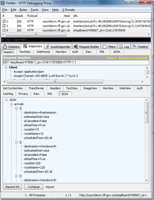Open the Caching response tab
The width and height of the screenshot is (154, 200).
(8, 94)
